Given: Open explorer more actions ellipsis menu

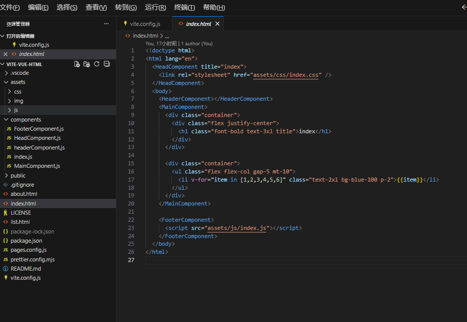Looking at the screenshot, I should point(106,24).
